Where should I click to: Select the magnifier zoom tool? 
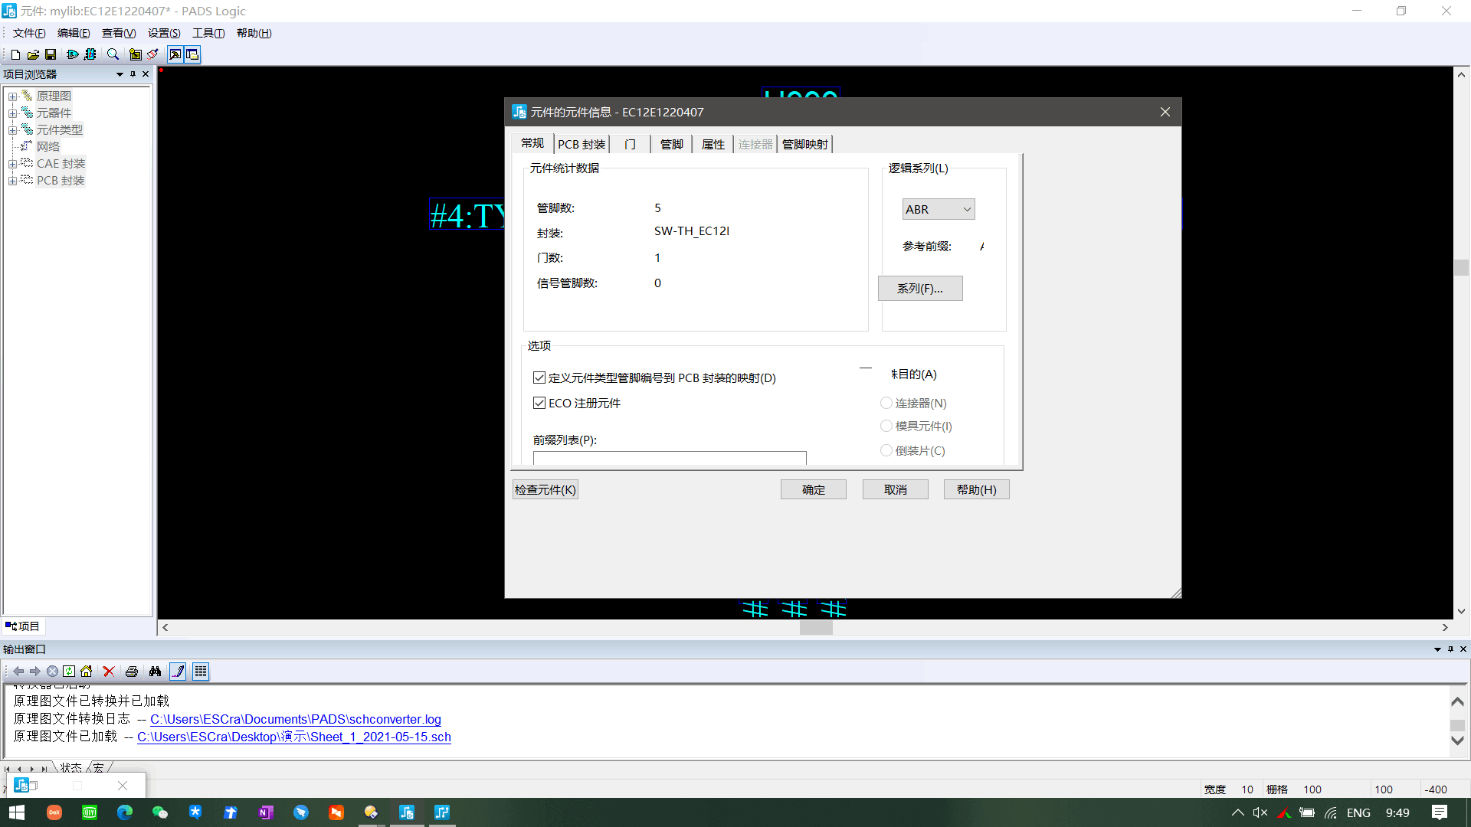point(113,54)
